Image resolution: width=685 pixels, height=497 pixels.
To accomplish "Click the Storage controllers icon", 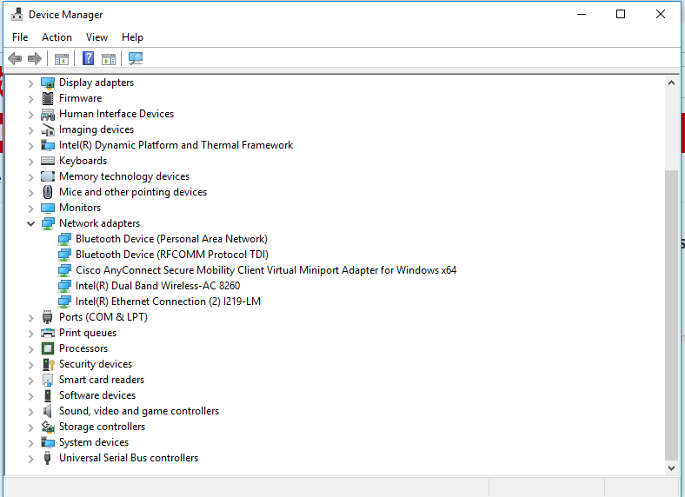I will [x=48, y=427].
